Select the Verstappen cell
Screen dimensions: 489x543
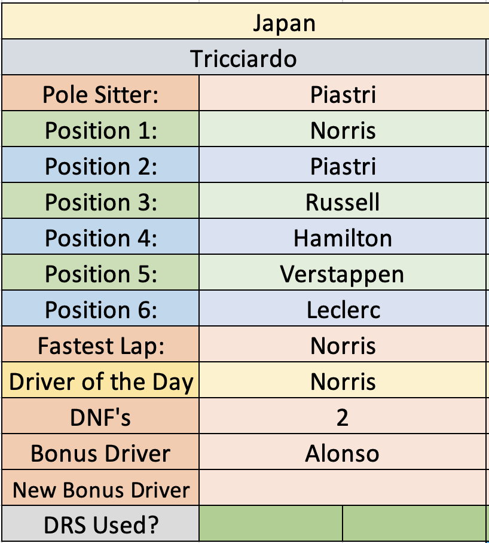point(343,273)
